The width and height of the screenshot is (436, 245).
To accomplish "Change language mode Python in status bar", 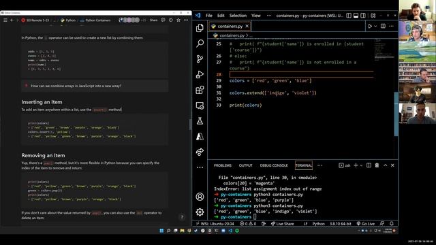I will [318, 224].
